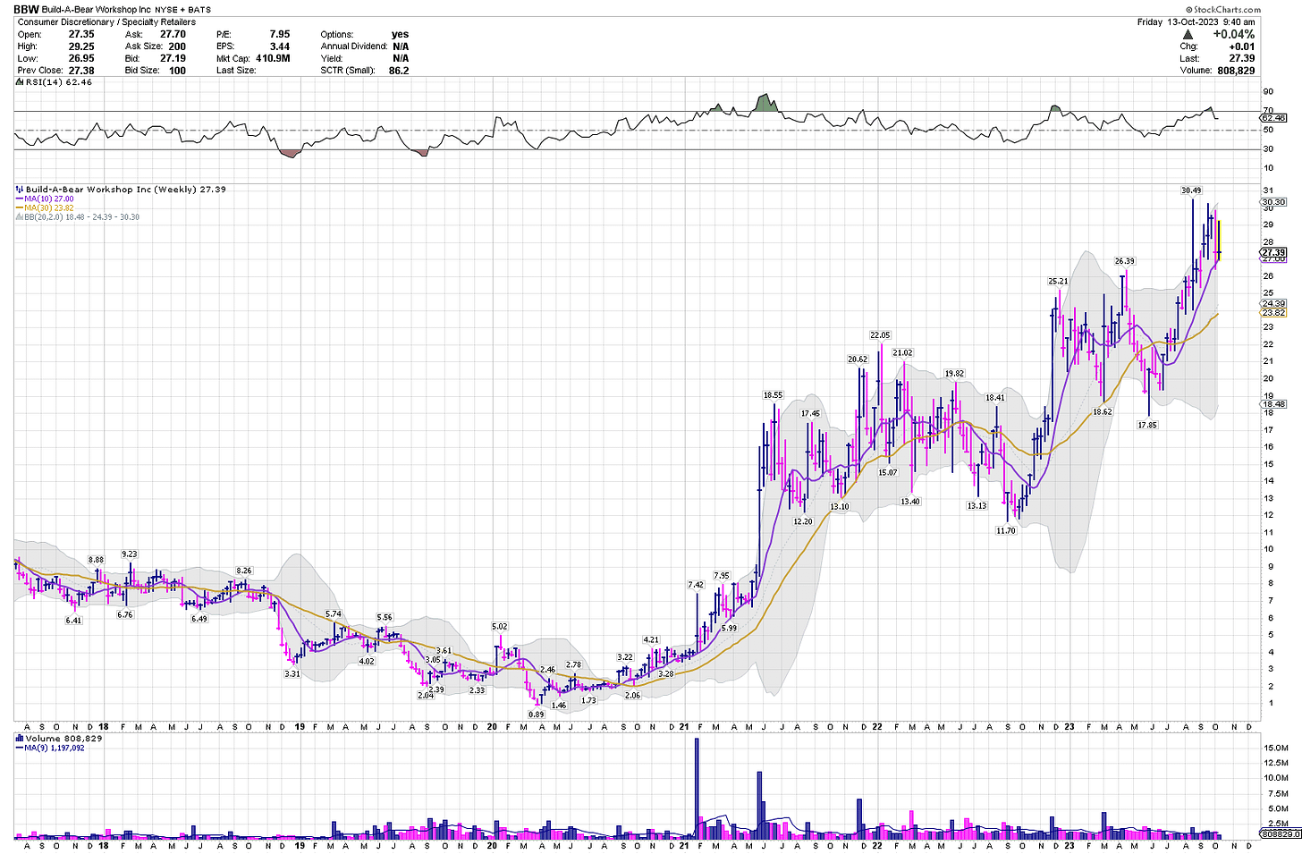Image resolution: width=1302 pixels, height=854 pixels.
Task: Click the BBW ticker symbol in header
Action: [27, 9]
